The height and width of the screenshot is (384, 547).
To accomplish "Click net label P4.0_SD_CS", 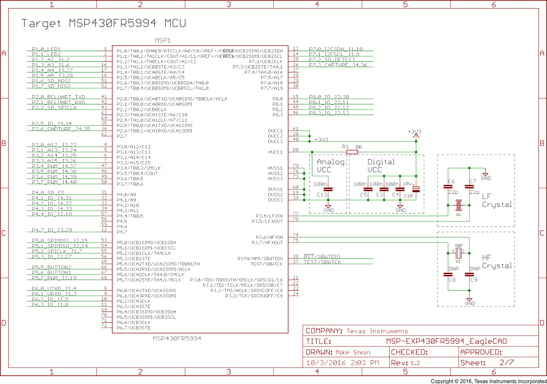I will pyautogui.click(x=48, y=193).
